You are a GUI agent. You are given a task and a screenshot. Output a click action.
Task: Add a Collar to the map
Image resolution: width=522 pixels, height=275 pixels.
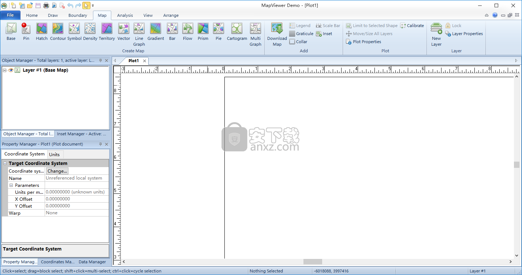click(298, 42)
